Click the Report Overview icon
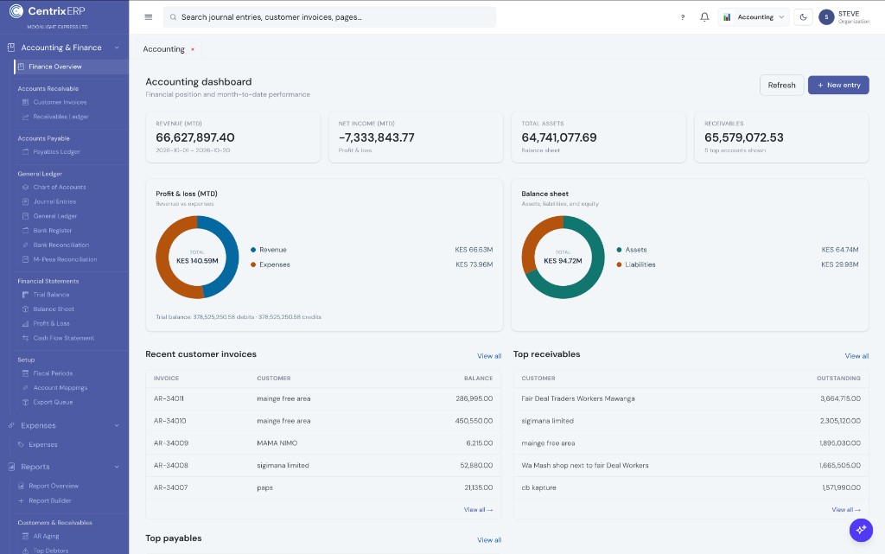This screenshot has width=885, height=554. (21, 486)
